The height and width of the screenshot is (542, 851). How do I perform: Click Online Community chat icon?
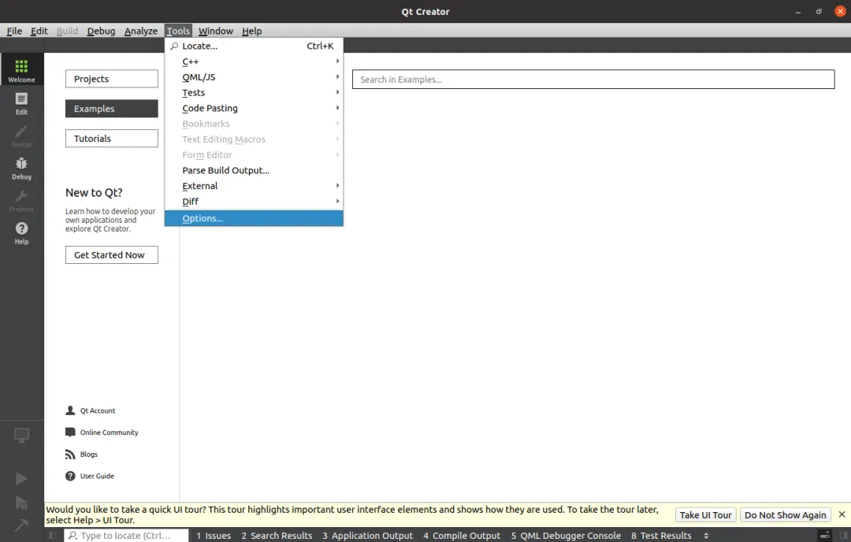tap(70, 432)
